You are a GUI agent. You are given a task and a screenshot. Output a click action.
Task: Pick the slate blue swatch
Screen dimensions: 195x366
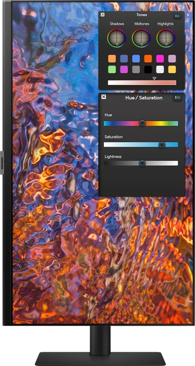(124, 59)
